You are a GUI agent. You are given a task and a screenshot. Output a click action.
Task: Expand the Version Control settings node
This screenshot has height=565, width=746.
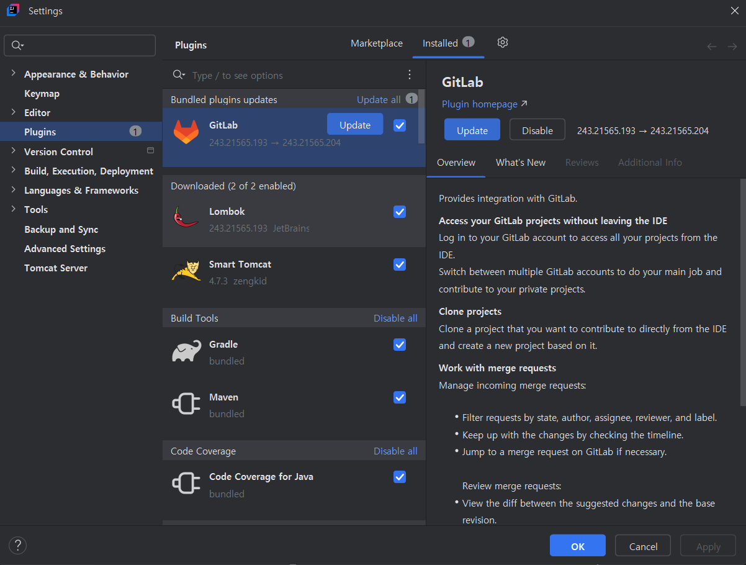tap(13, 151)
